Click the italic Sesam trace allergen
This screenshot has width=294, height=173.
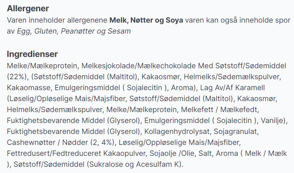click(119, 31)
